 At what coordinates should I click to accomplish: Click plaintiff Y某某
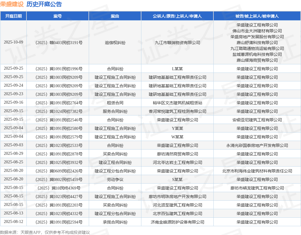pos(177,128)
